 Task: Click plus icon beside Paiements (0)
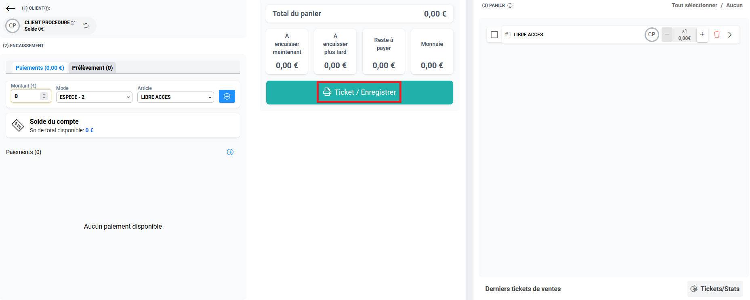[230, 152]
